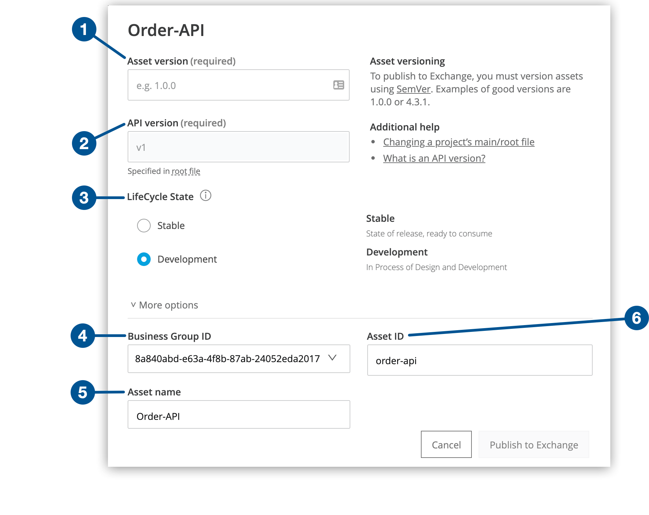Screen dimensions: 649x515
Task: Click the Development radio button's description text
Action: (187, 259)
